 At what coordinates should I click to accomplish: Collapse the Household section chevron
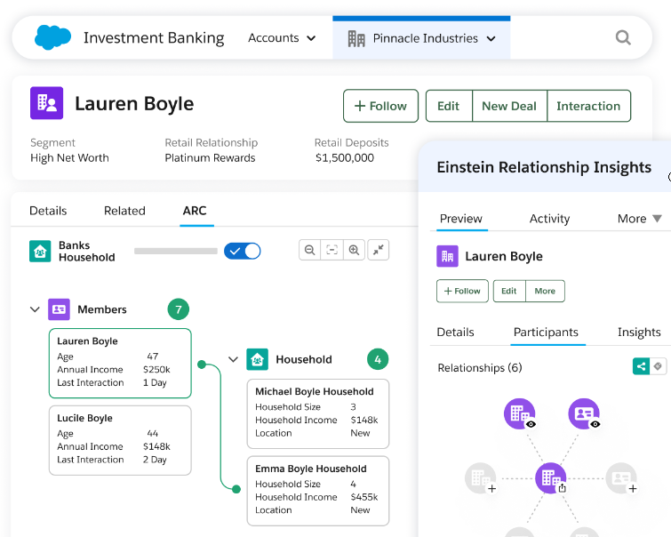[x=233, y=359]
